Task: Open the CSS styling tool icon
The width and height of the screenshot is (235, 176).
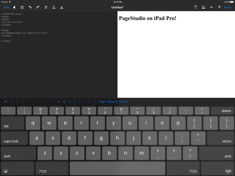Action: point(219,7)
